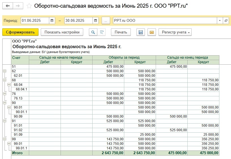Click Обороты за период header
The image size is (231, 159).
click(124, 58)
